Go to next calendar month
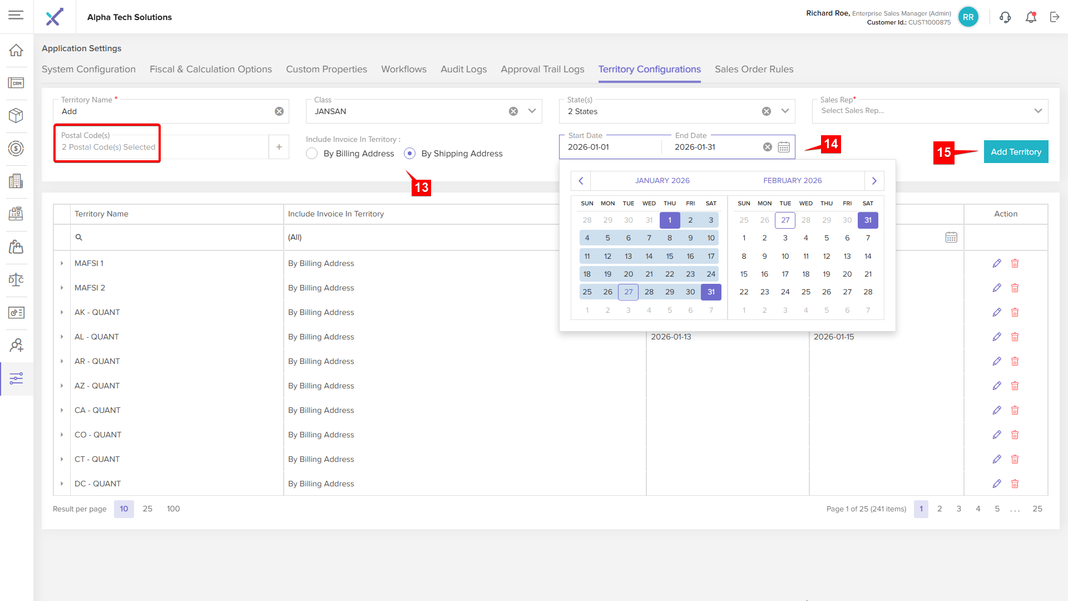Screen dimensions: 1068x601 [874, 181]
